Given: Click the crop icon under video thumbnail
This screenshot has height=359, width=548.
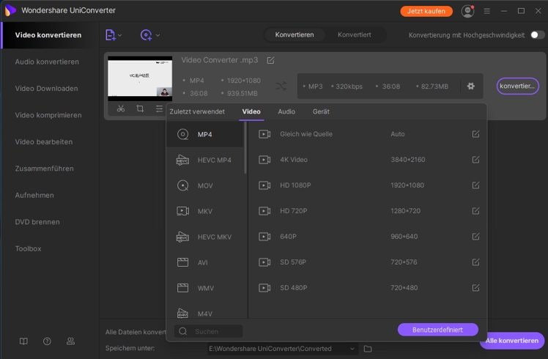Looking at the screenshot, I should [x=140, y=108].
